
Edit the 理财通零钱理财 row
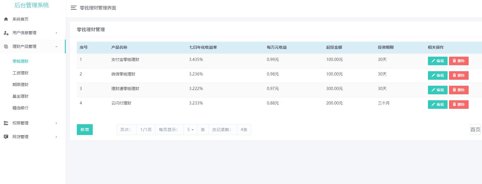point(438,90)
